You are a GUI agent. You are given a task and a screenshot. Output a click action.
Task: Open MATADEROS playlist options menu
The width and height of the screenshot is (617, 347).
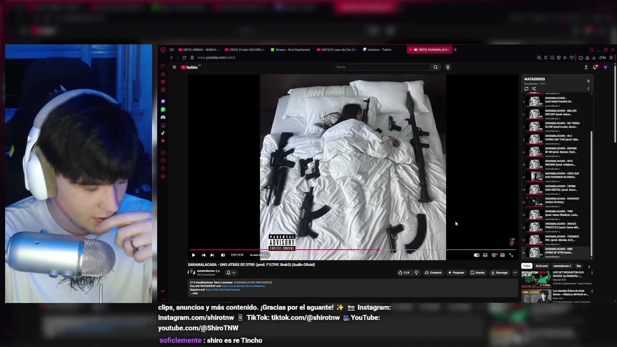tap(588, 89)
